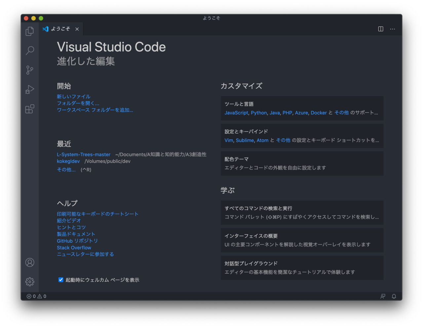Open the Stack Overflow link
423x328 pixels.
[74, 247]
